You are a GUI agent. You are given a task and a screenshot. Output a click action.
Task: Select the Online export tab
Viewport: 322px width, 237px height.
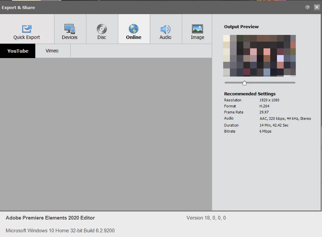[134, 29]
